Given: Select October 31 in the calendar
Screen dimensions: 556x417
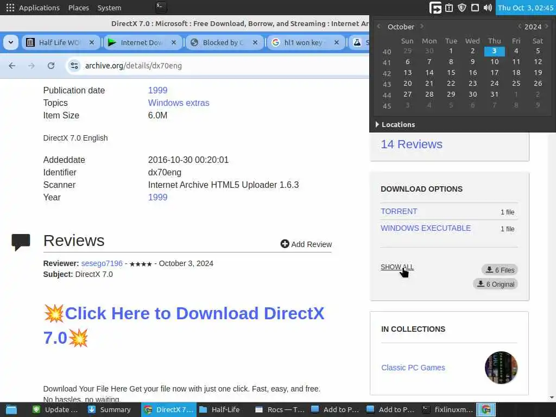Looking at the screenshot, I should (x=494, y=94).
